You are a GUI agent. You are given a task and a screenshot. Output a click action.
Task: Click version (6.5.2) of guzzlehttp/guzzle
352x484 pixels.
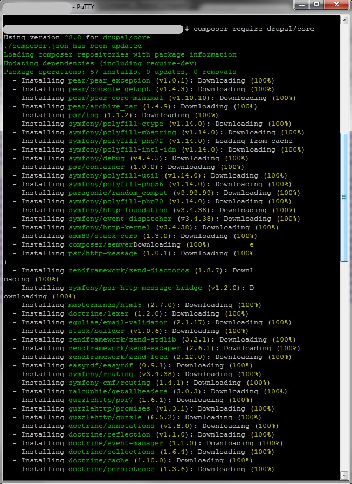[x=162, y=418]
